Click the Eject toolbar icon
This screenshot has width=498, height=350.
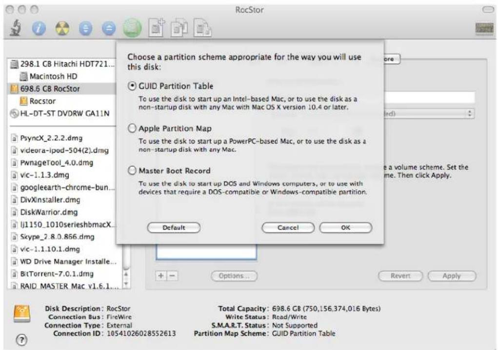point(109,29)
